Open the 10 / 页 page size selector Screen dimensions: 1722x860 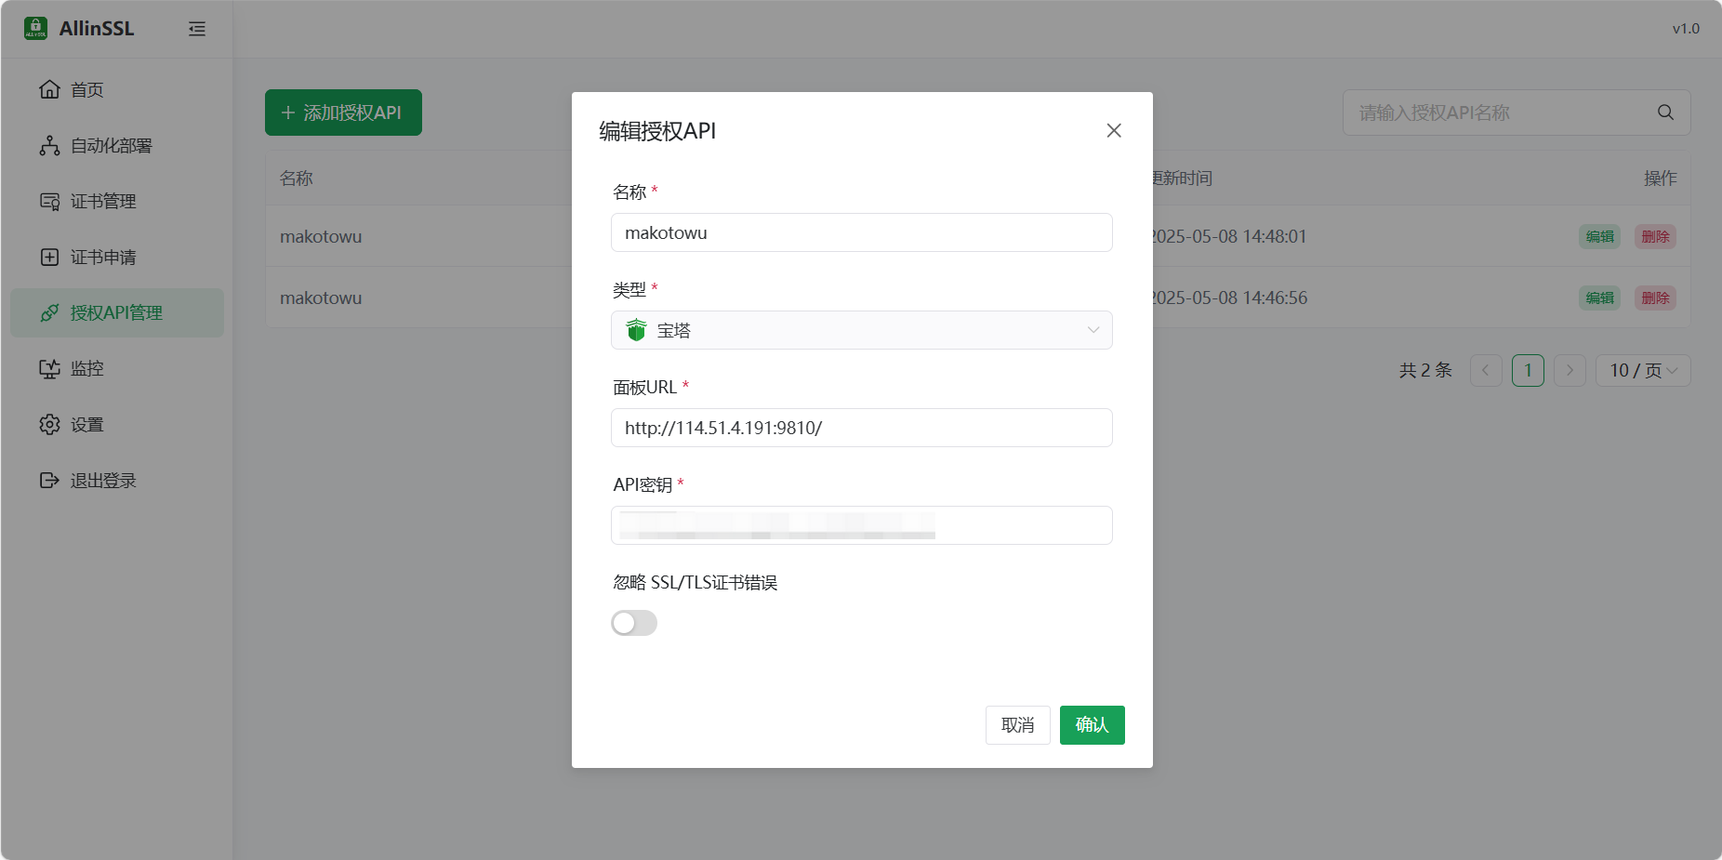pos(1642,370)
